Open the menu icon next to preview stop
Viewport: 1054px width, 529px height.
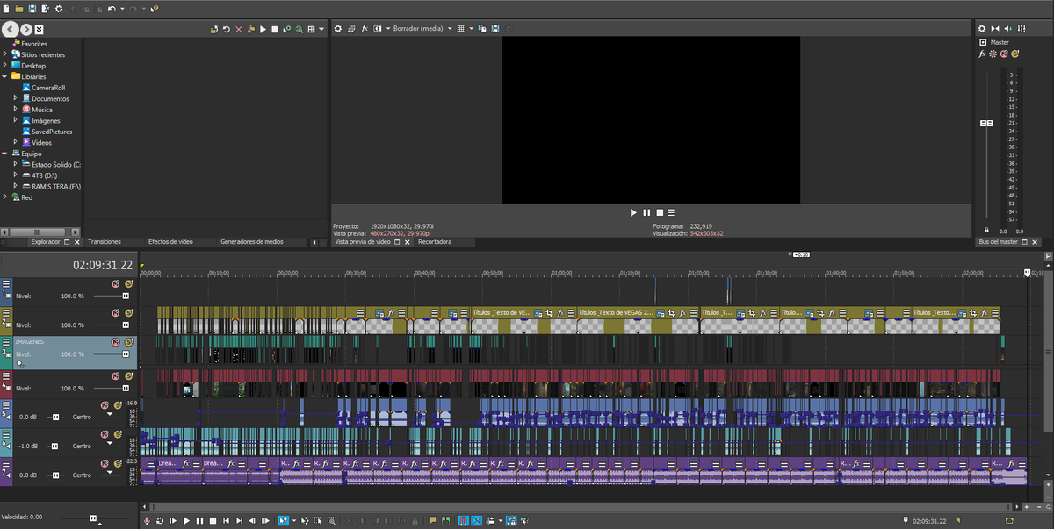pyautogui.click(x=671, y=212)
